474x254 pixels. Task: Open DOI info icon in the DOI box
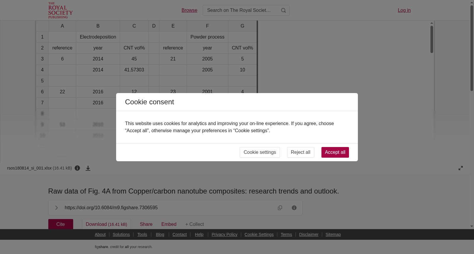[x=294, y=208]
